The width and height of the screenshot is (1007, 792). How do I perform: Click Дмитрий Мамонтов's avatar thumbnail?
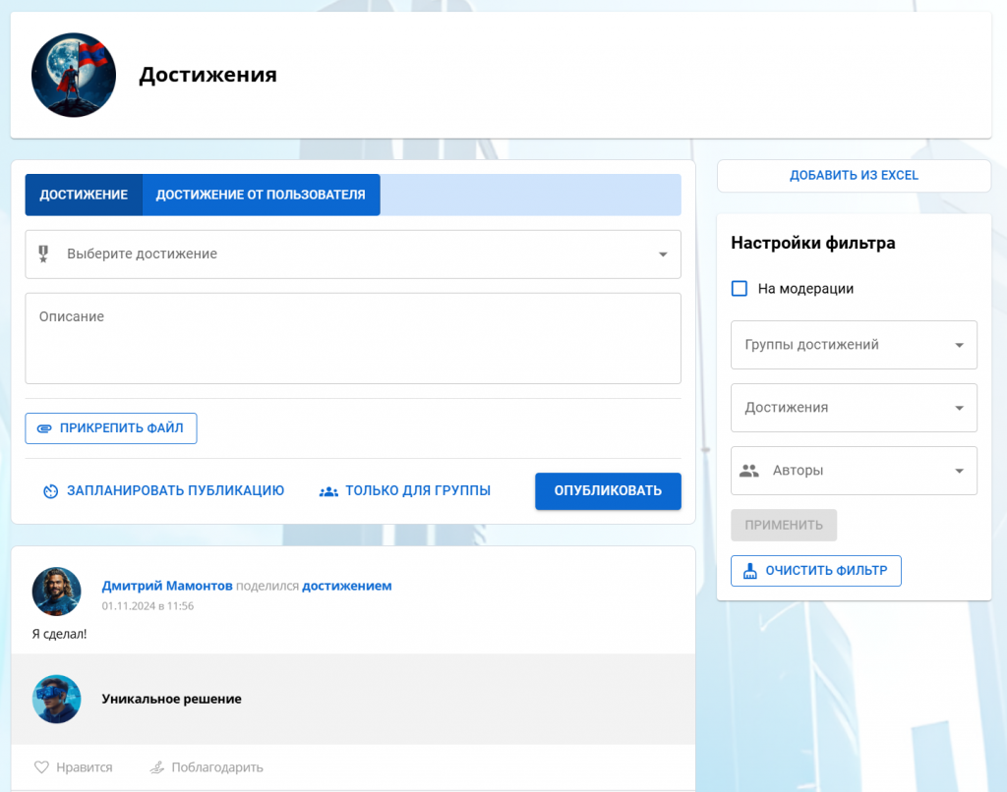(57, 592)
